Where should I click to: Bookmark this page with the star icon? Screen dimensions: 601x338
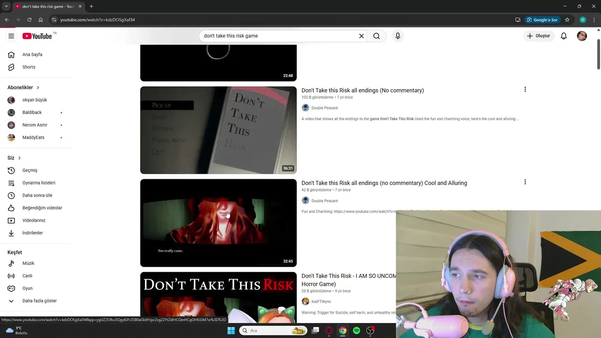[567, 20]
